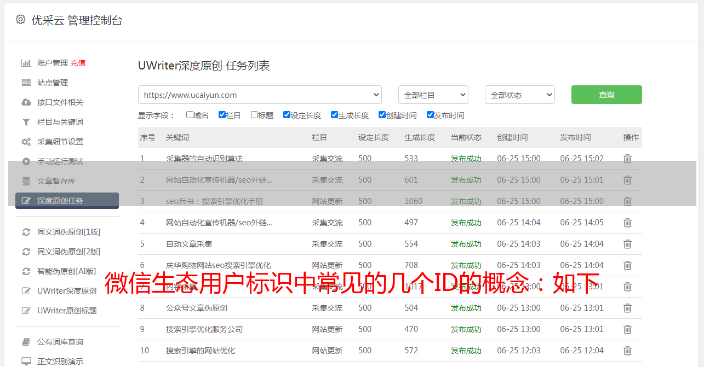Click publish time 06-25 12:04
This screenshot has height=367, width=704.
coord(582,351)
